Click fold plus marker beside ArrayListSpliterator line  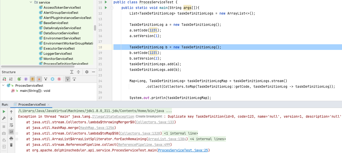point(17,139)
